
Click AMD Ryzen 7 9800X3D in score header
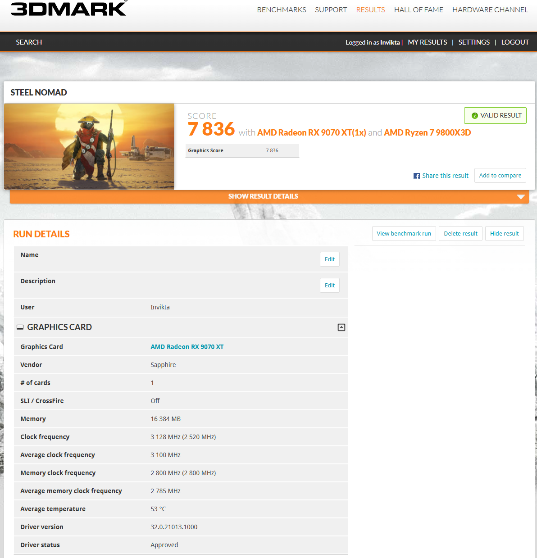click(428, 132)
